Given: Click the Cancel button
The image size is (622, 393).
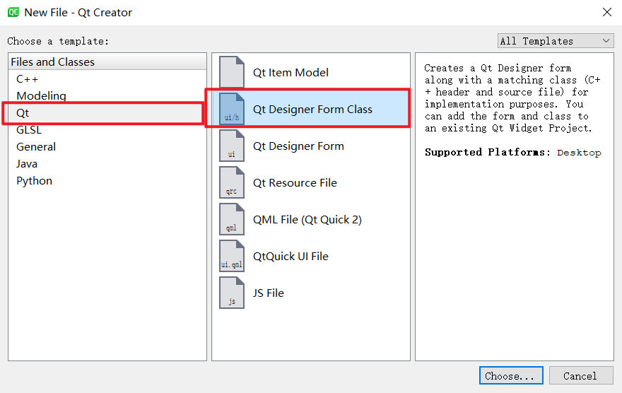Looking at the screenshot, I should coord(581,375).
